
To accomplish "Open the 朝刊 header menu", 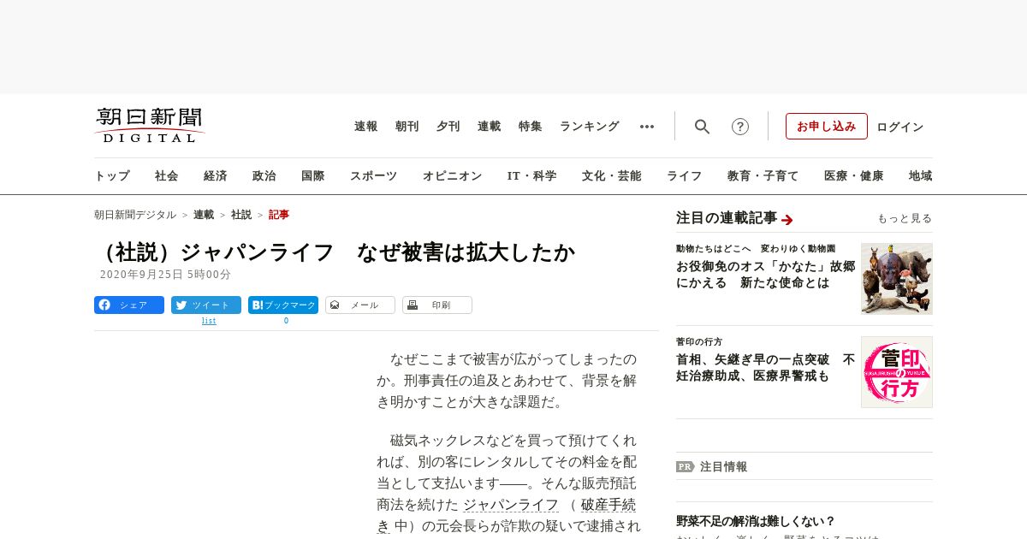I will point(407,127).
